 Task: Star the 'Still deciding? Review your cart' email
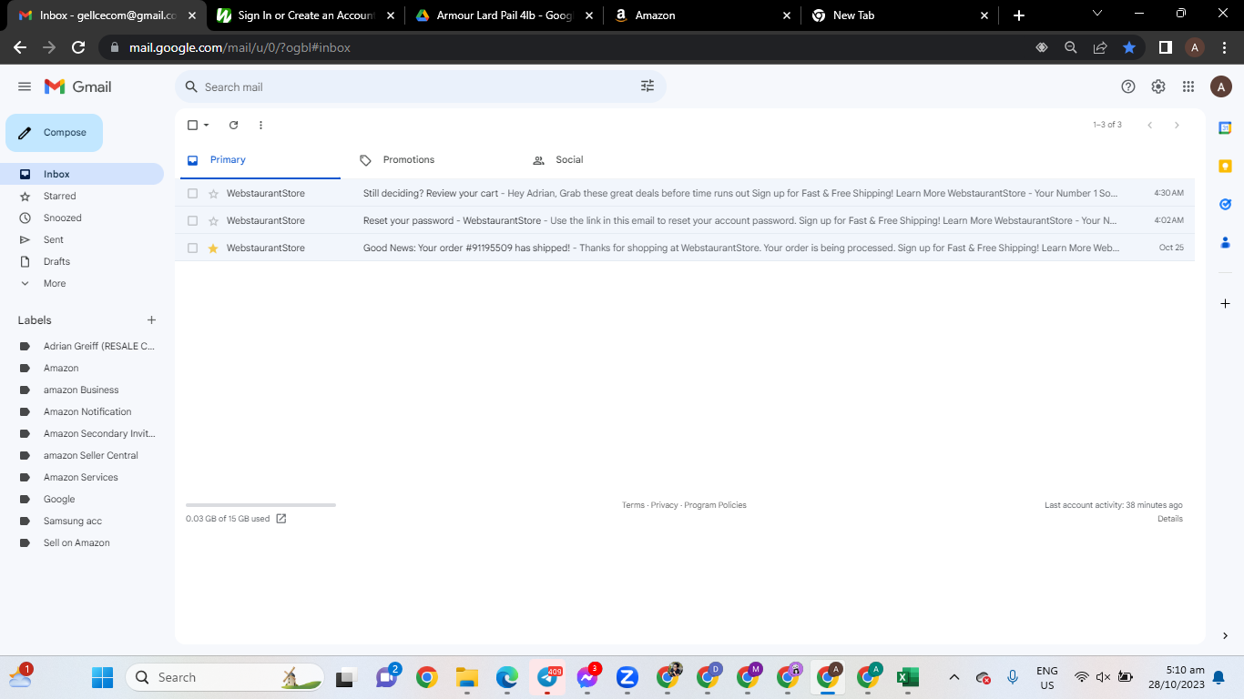click(x=213, y=193)
